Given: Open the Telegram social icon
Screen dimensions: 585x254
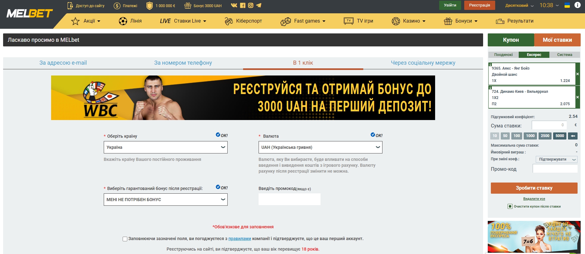Looking at the screenshot, I should point(259,5).
